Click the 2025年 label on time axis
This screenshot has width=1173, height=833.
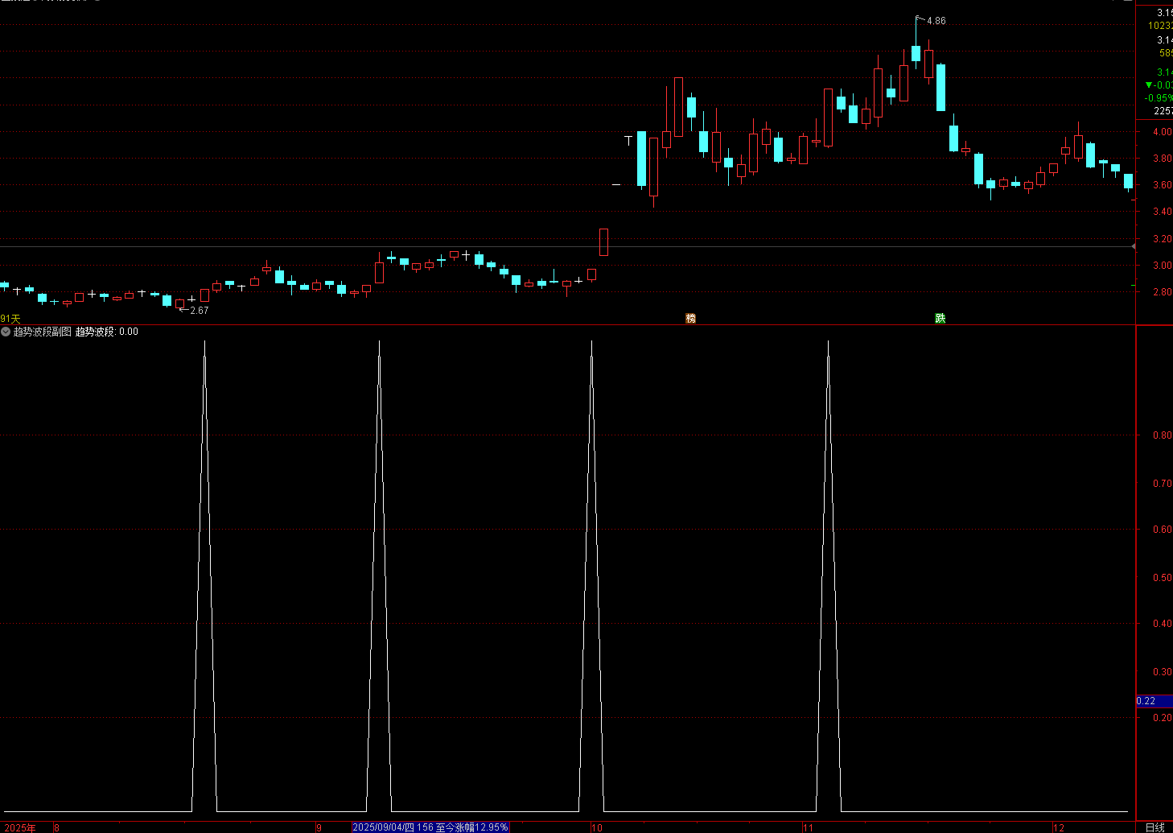[x=20, y=827]
